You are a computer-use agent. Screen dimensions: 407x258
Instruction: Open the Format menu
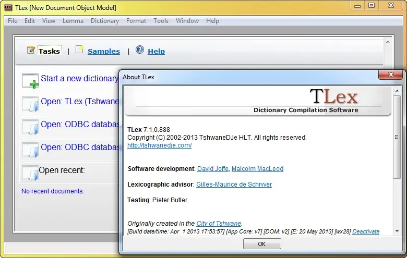point(136,21)
